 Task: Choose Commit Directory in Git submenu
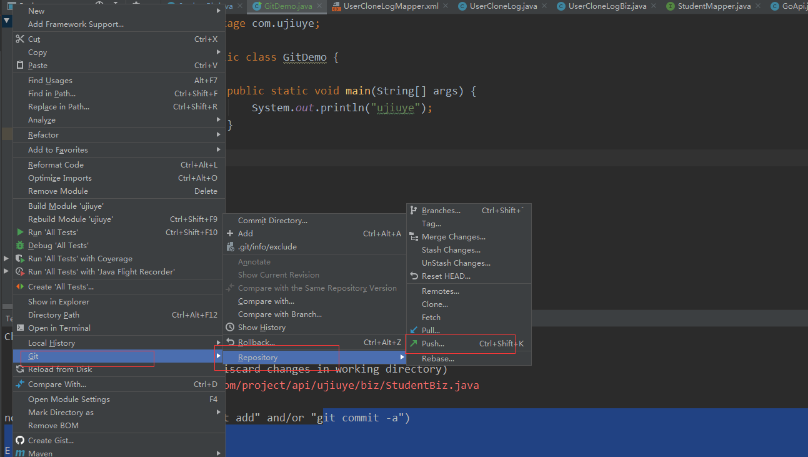click(x=315, y=220)
